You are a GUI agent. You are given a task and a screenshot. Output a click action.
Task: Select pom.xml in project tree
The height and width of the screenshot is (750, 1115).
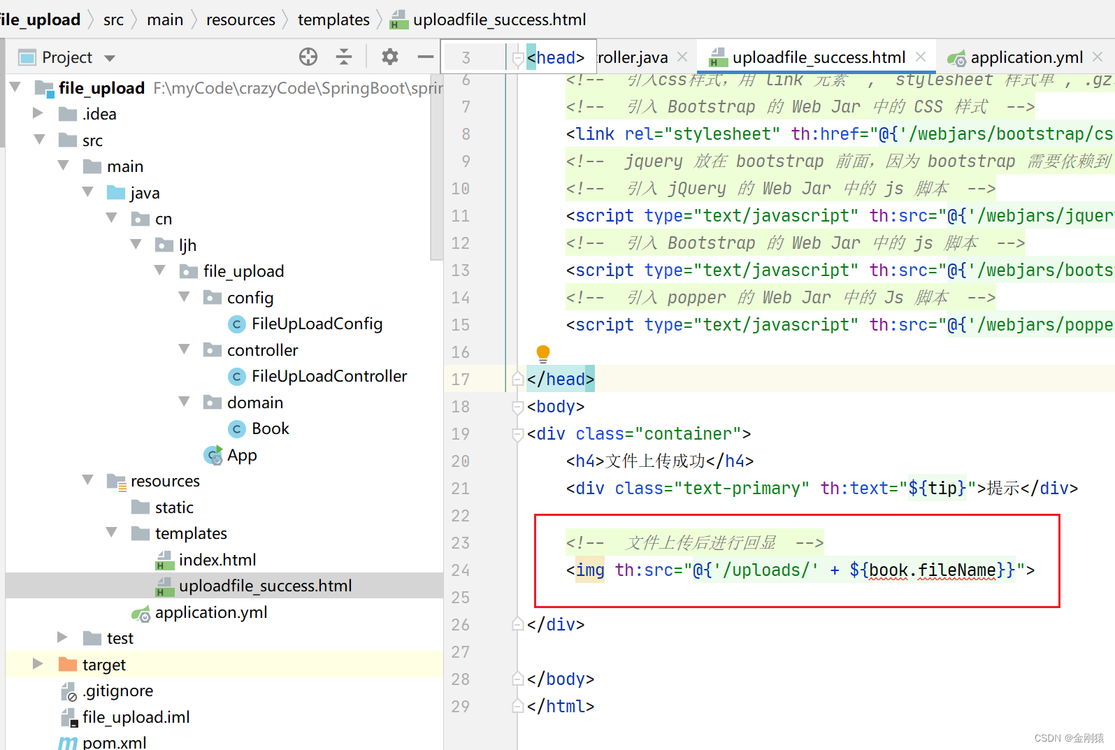tap(115, 742)
